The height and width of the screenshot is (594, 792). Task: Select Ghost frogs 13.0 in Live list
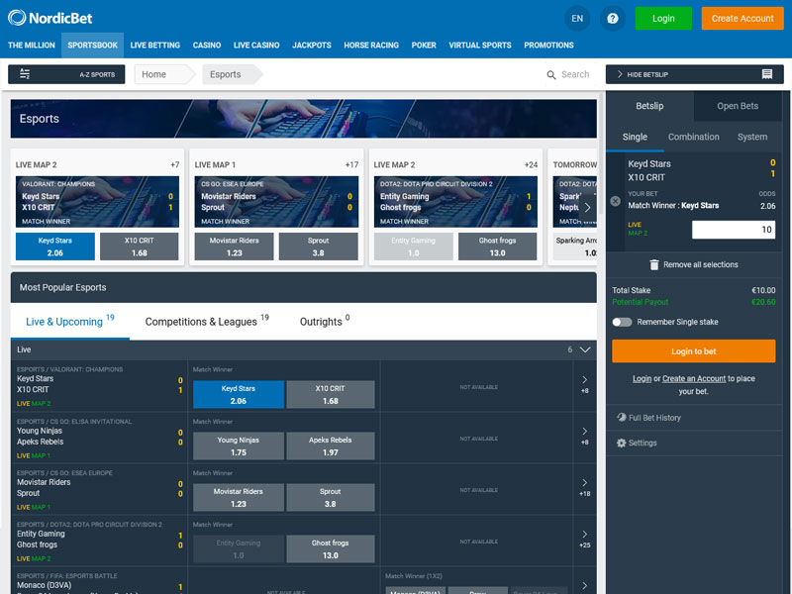click(331, 549)
